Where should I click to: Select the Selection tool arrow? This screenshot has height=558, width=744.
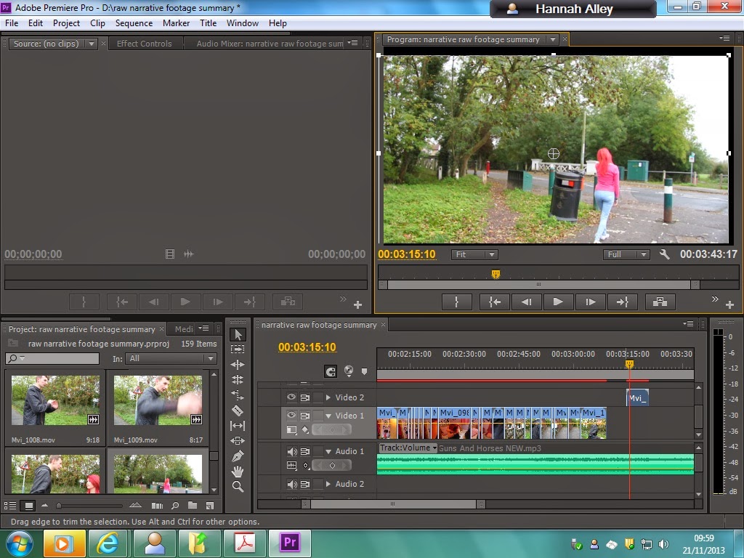click(x=238, y=334)
